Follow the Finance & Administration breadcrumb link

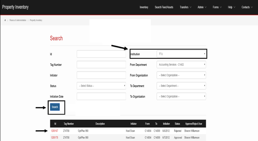18,20
